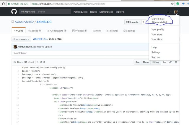The width and height of the screenshot is (189, 125).
Task: Click line number 10 in code
Action: coord(18,98)
